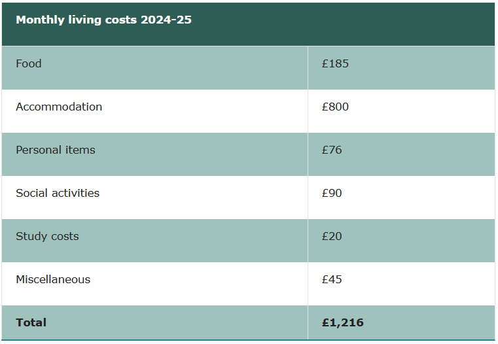Image resolution: width=498 pixels, height=344 pixels.
Task: Select the Personal items label
Action: point(56,150)
